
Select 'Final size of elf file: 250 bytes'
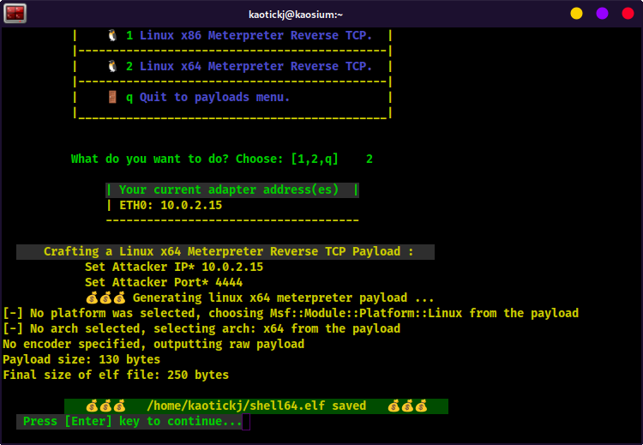116,376
